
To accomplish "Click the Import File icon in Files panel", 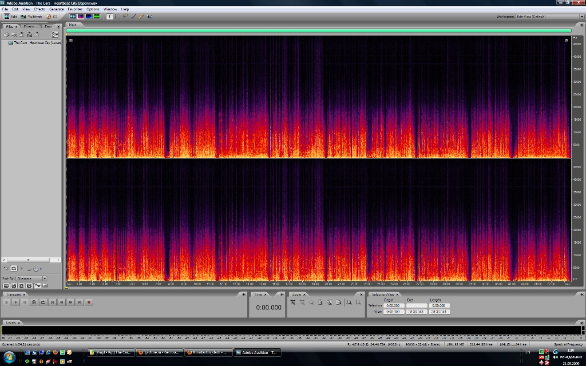I will tap(6, 35).
